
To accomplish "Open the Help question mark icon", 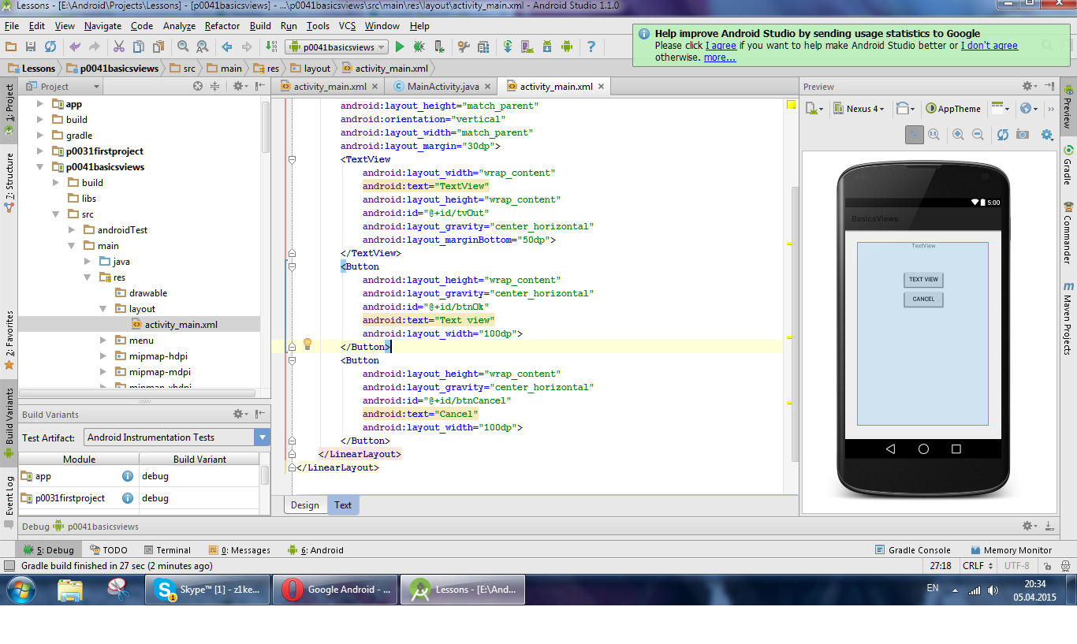I will (591, 47).
